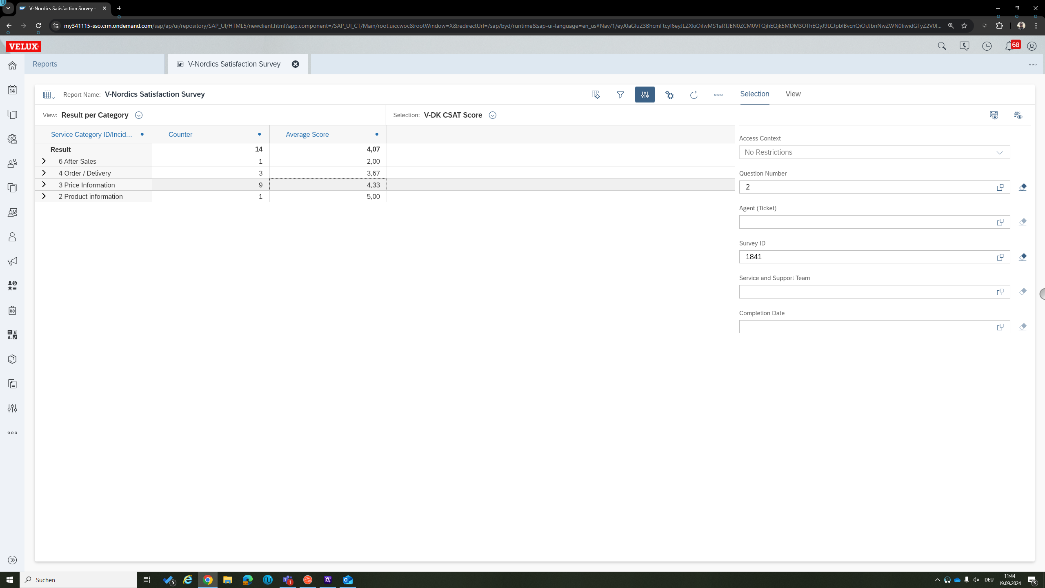The width and height of the screenshot is (1045, 588).
Task: Click the Suchen taskbar search box
Action: pyautogui.click(x=78, y=580)
